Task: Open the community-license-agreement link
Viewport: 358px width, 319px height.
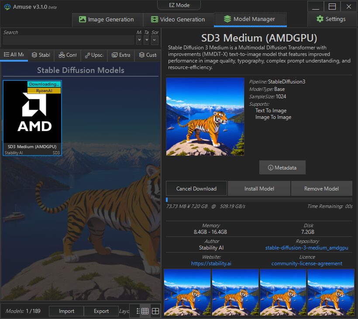Action: pyautogui.click(x=307, y=264)
